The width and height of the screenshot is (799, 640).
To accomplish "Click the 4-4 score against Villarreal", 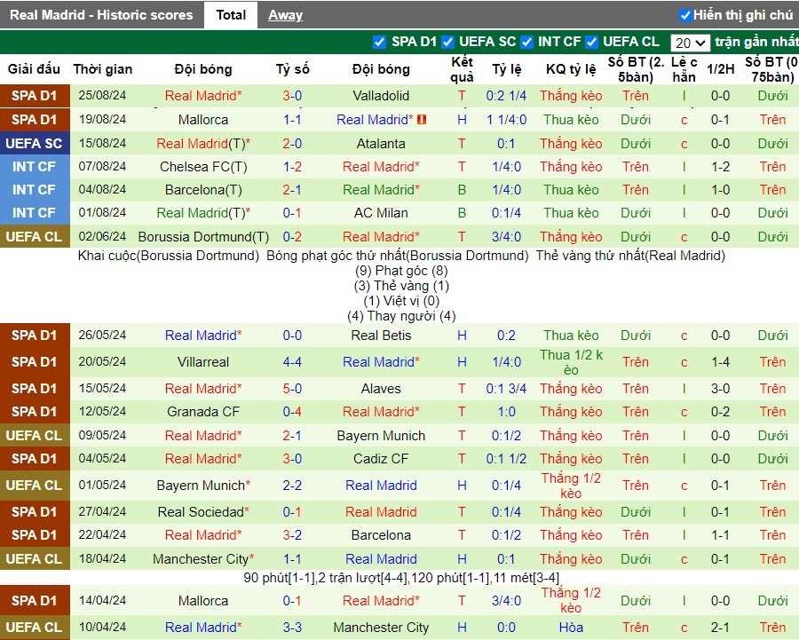I will pos(292,362).
